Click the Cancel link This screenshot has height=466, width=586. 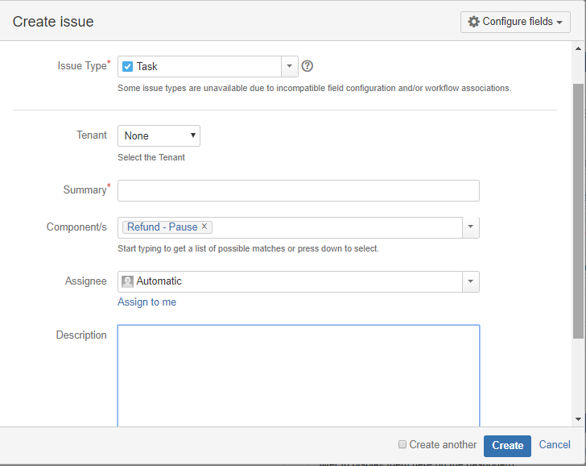(555, 444)
